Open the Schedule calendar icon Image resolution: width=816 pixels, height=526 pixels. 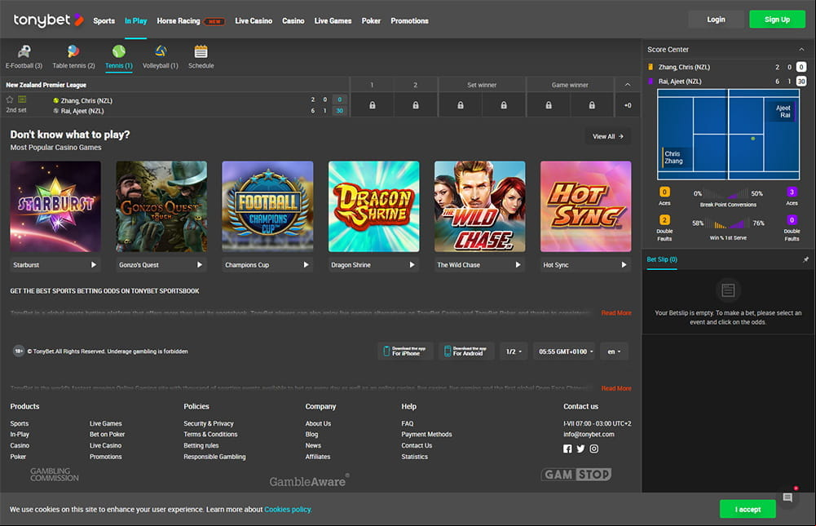pos(201,51)
